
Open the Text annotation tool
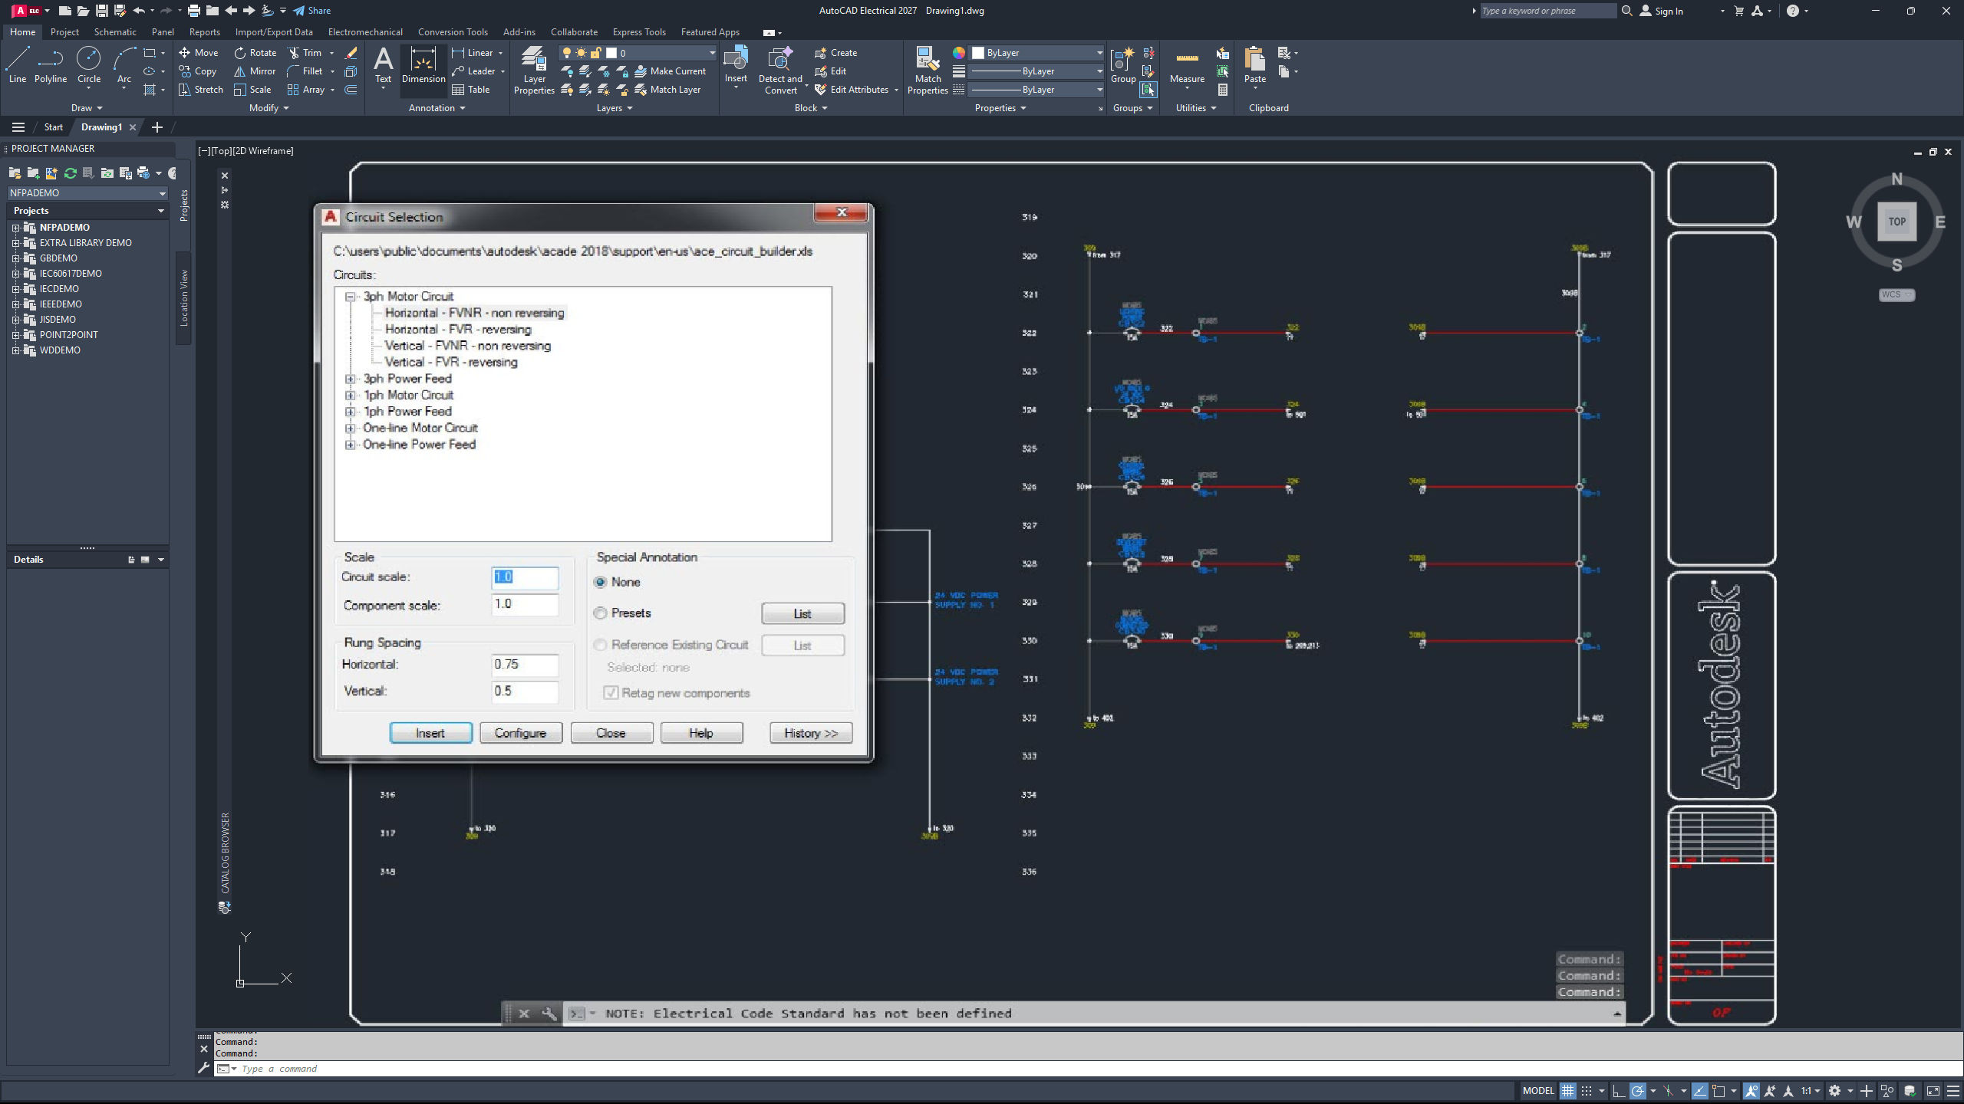click(x=383, y=66)
